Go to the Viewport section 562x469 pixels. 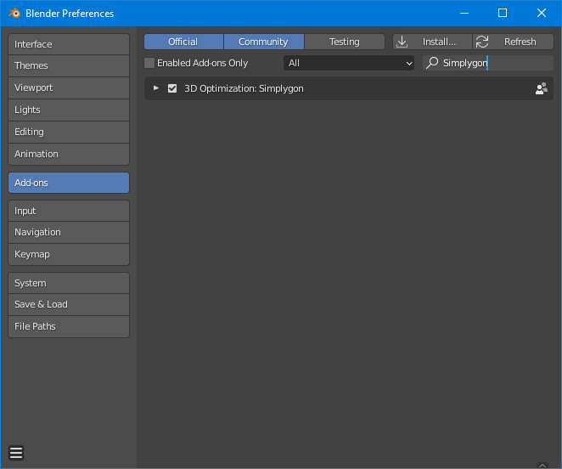pos(69,88)
